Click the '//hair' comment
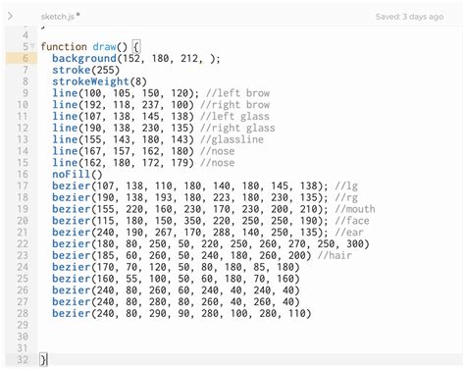The width and height of the screenshot is (465, 369). pos(335,255)
